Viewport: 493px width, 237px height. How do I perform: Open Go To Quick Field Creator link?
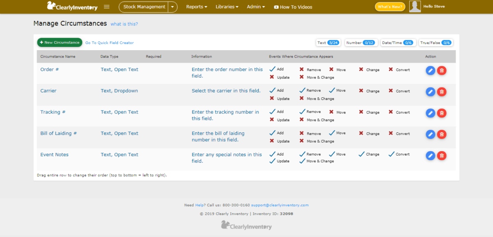pos(109,42)
